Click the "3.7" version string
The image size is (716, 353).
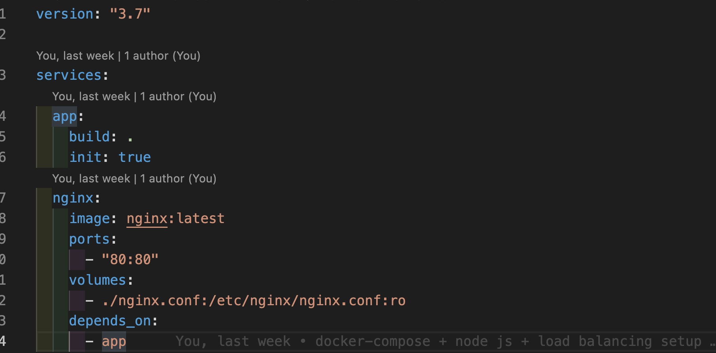click(130, 14)
